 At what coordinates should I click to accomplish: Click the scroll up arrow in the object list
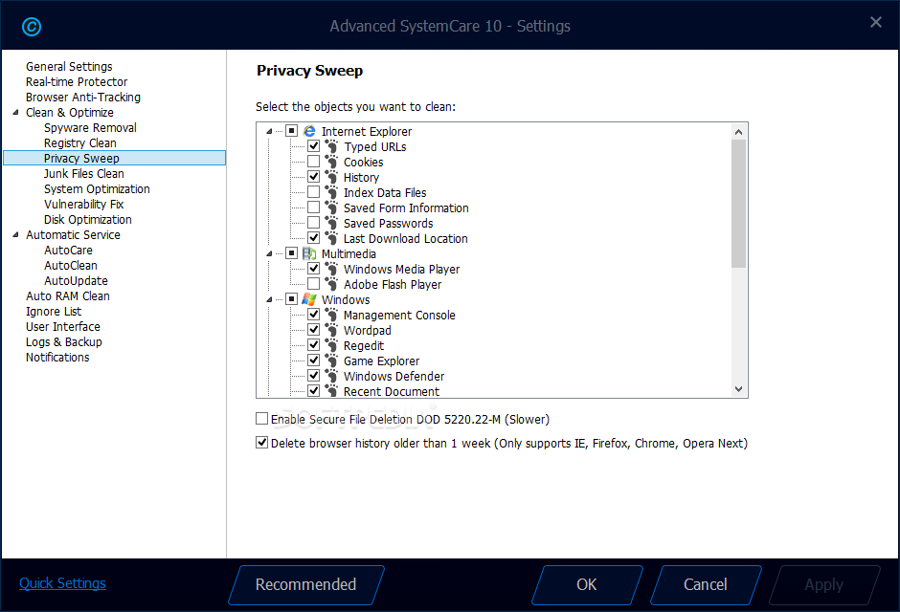[x=739, y=132]
